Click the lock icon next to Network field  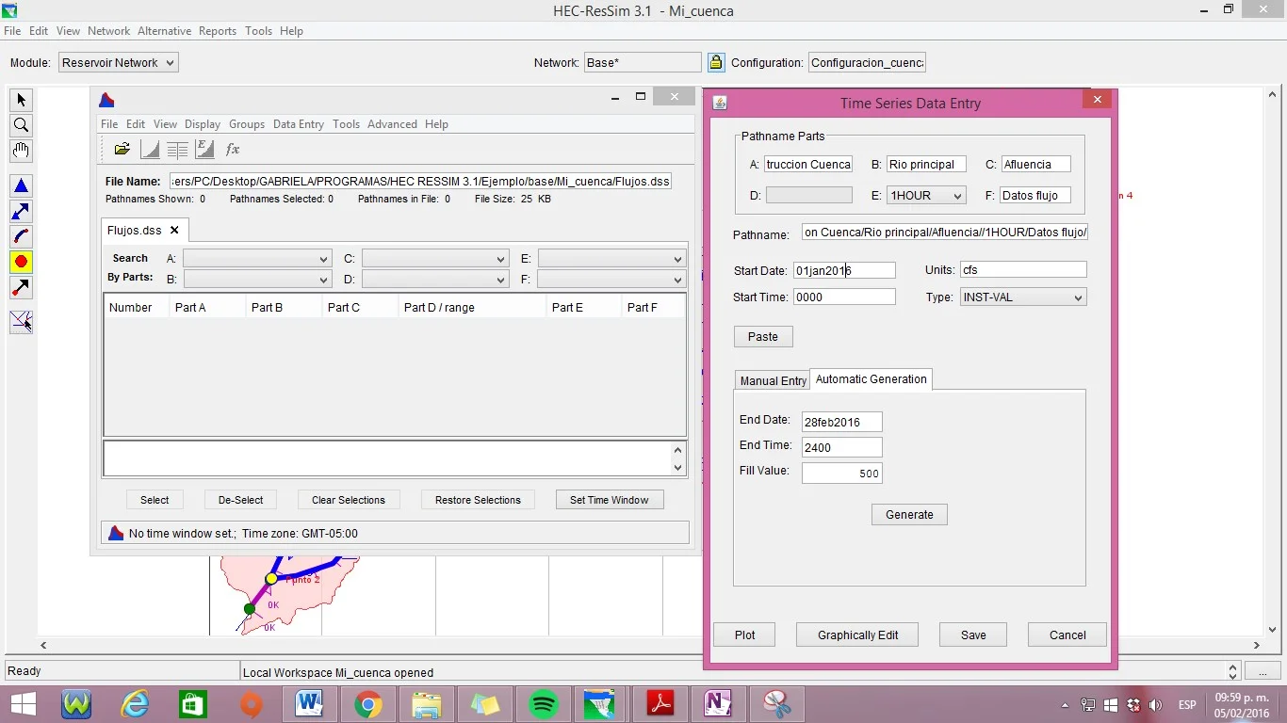click(716, 62)
